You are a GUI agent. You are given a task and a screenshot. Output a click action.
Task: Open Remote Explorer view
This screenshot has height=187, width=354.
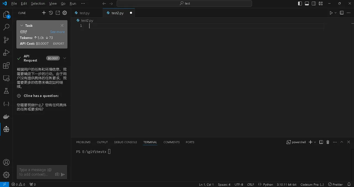(x=6, y=78)
